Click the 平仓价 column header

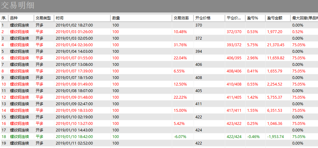click(x=235, y=18)
